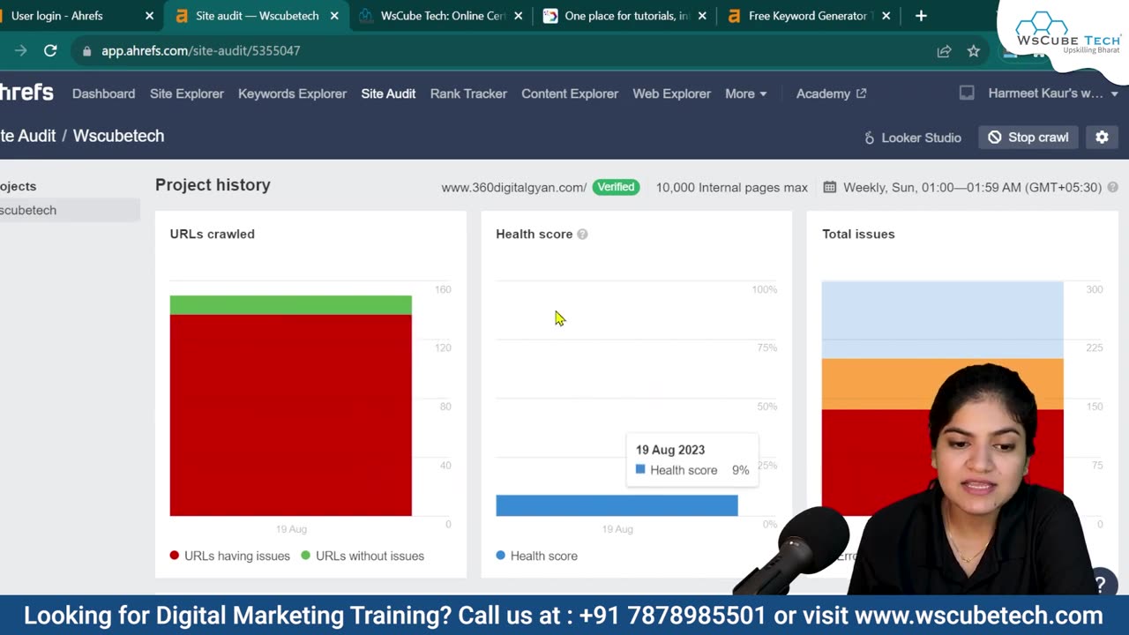Click the lock icon beside the URL
The image size is (1129, 635).
86,51
